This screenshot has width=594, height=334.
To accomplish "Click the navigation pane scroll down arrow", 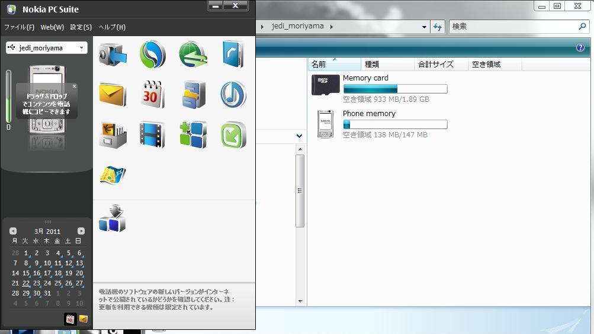I will click(300, 301).
